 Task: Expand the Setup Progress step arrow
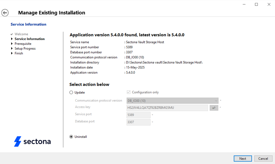tap(12, 48)
